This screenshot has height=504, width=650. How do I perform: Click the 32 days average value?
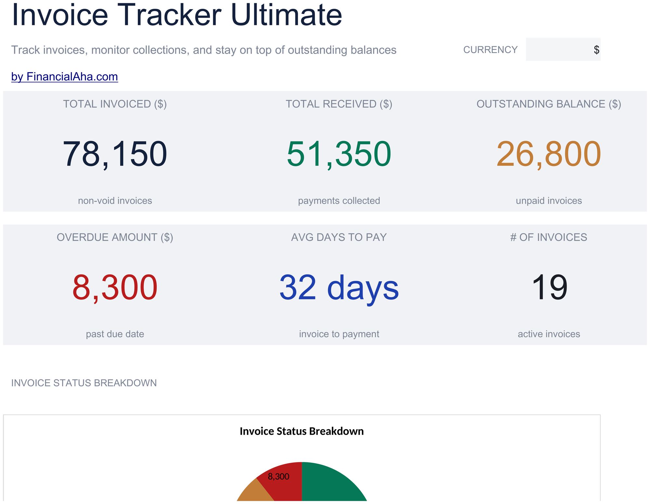pyautogui.click(x=339, y=288)
